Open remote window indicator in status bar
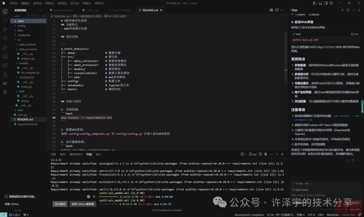 click(3, 215)
